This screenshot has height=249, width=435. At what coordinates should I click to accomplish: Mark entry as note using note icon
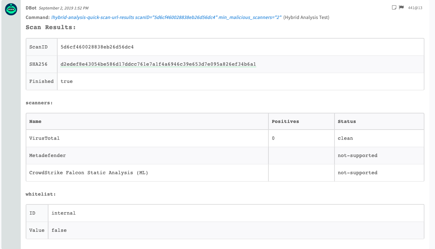click(394, 7)
